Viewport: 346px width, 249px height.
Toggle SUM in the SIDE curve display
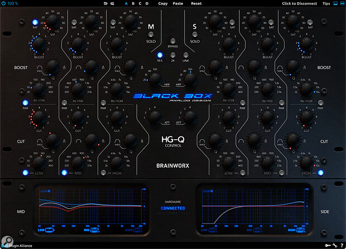coord(208,191)
